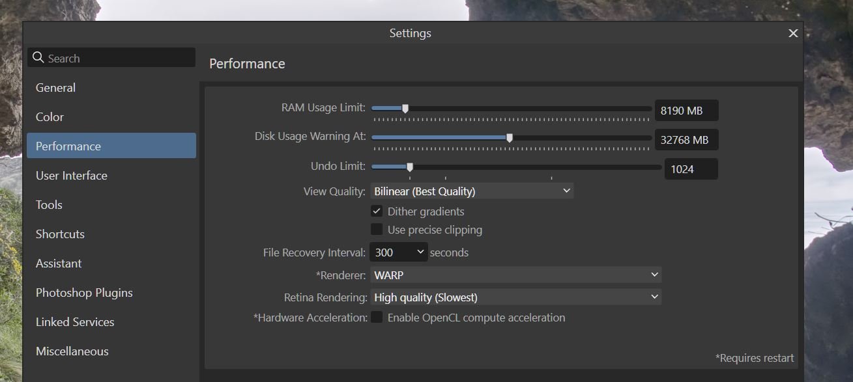Image resolution: width=853 pixels, height=382 pixels.
Task: Click the RAM Usage Limit slider handle
Action: pyautogui.click(x=405, y=109)
